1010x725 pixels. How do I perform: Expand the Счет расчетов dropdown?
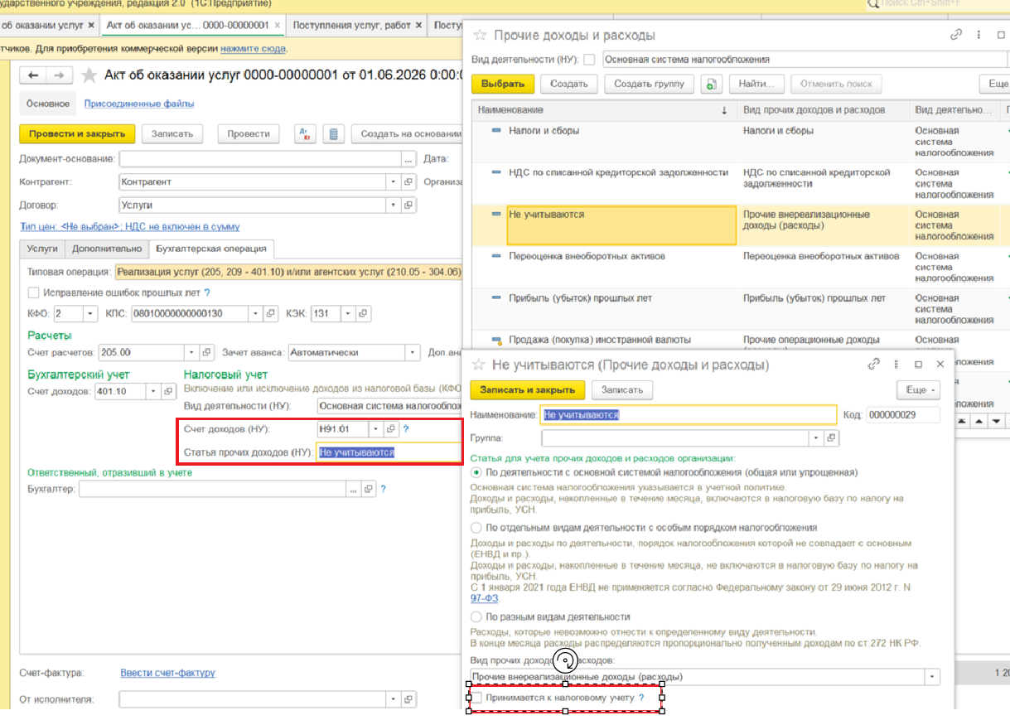[192, 352]
